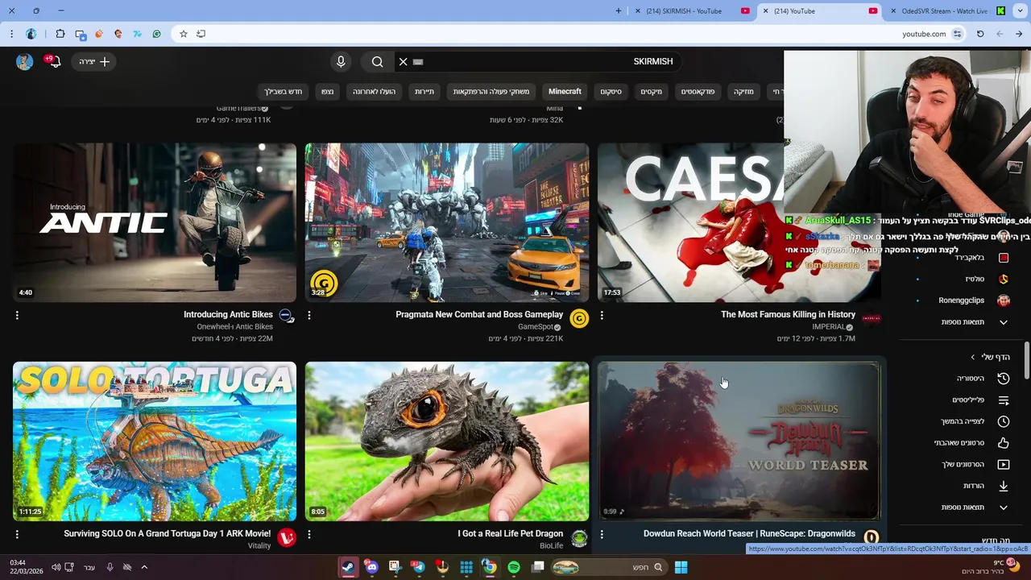Image resolution: width=1031 pixels, height=580 pixels.
Task: Open options menu for The Most Famous Killing
Action: 602,315
